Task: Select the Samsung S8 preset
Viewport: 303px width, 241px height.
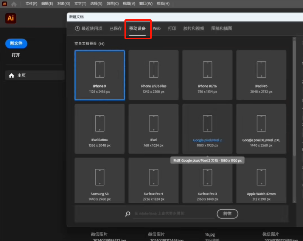Action: click(x=100, y=181)
